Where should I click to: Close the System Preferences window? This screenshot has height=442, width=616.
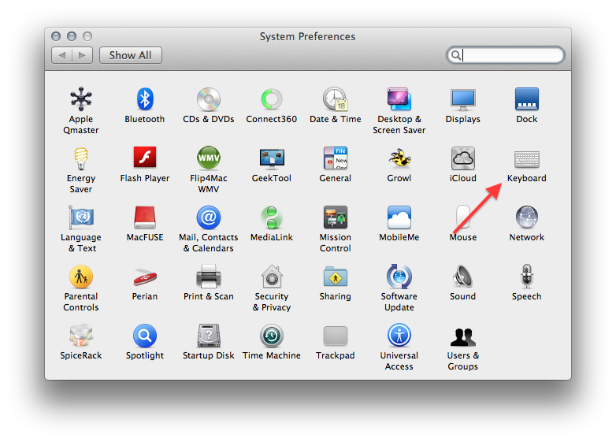[56, 36]
